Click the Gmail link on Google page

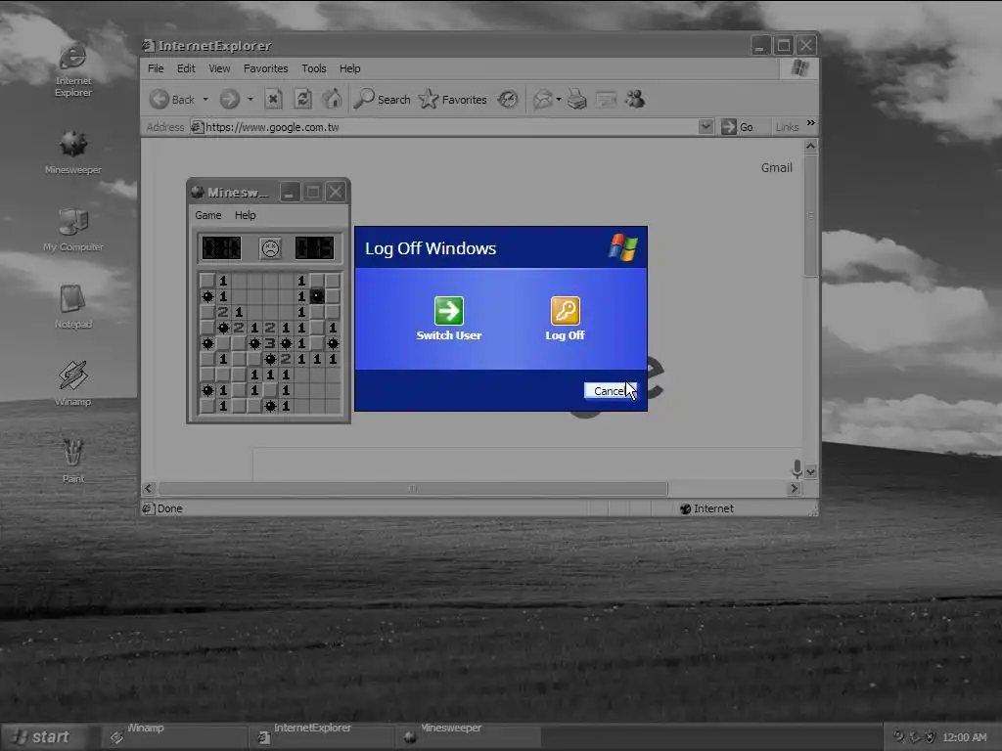(x=776, y=167)
